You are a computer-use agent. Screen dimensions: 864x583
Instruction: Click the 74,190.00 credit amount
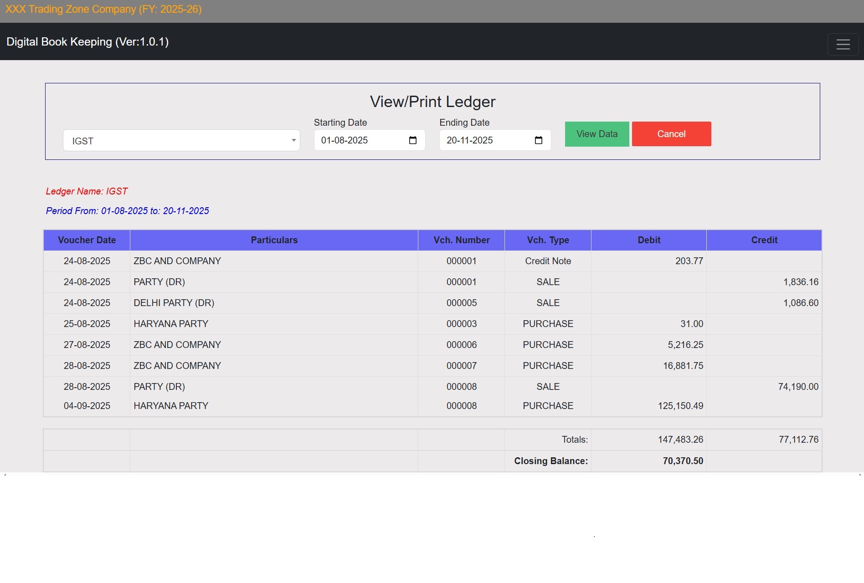point(798,387)
